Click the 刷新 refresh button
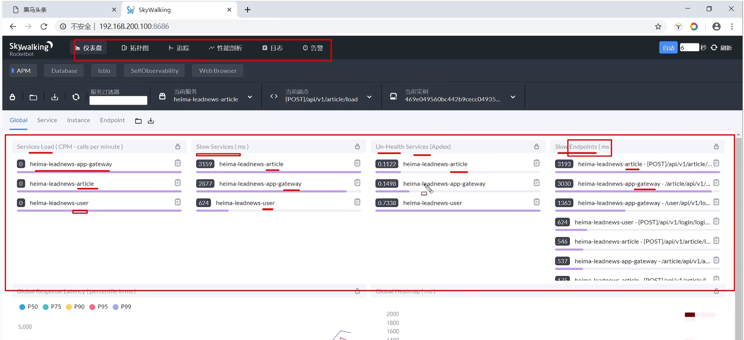Image resolution: width=744 pixels, height=340 pixels. point(722,48)
